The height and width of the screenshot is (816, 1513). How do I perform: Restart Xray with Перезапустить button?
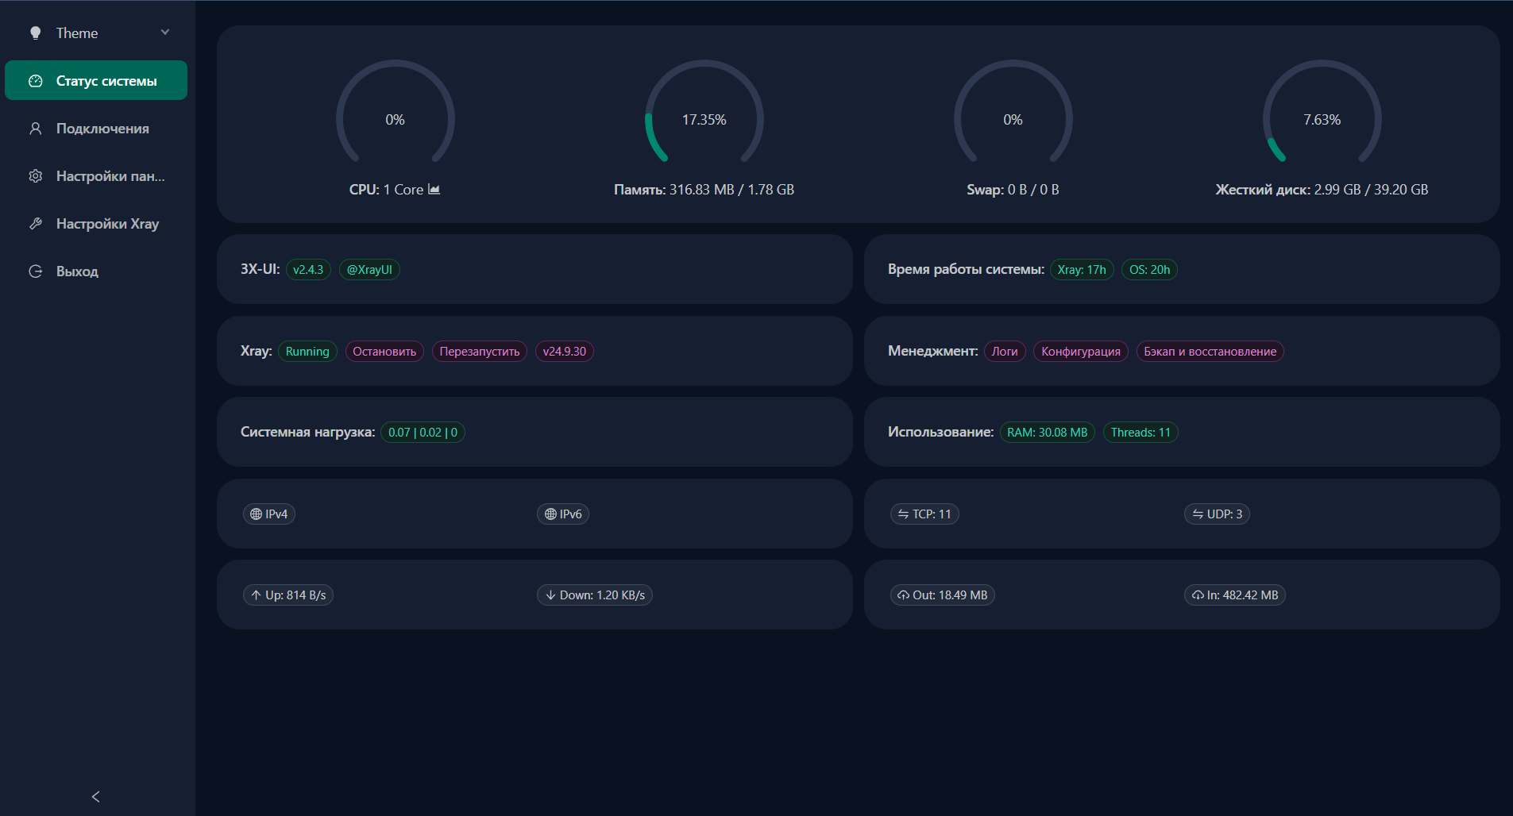pos(480,351)
